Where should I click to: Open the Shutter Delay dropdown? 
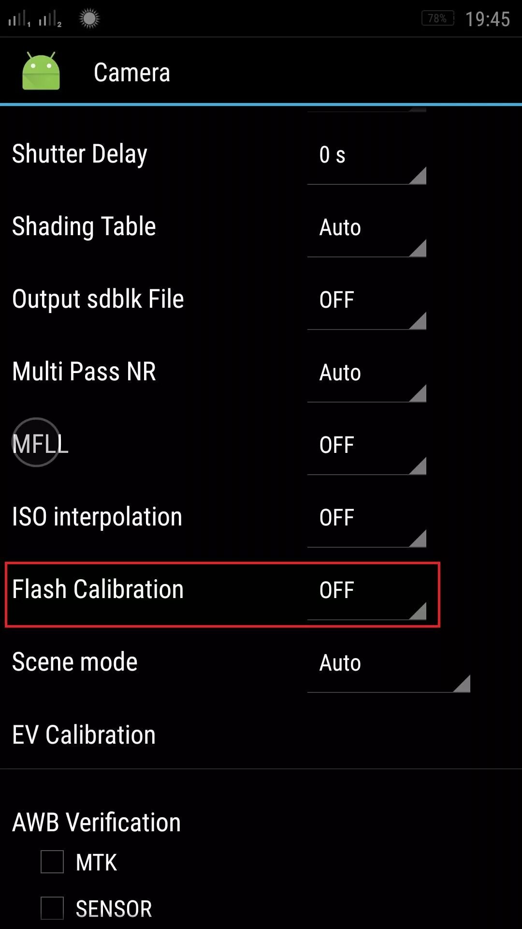(x=366, y=155)
